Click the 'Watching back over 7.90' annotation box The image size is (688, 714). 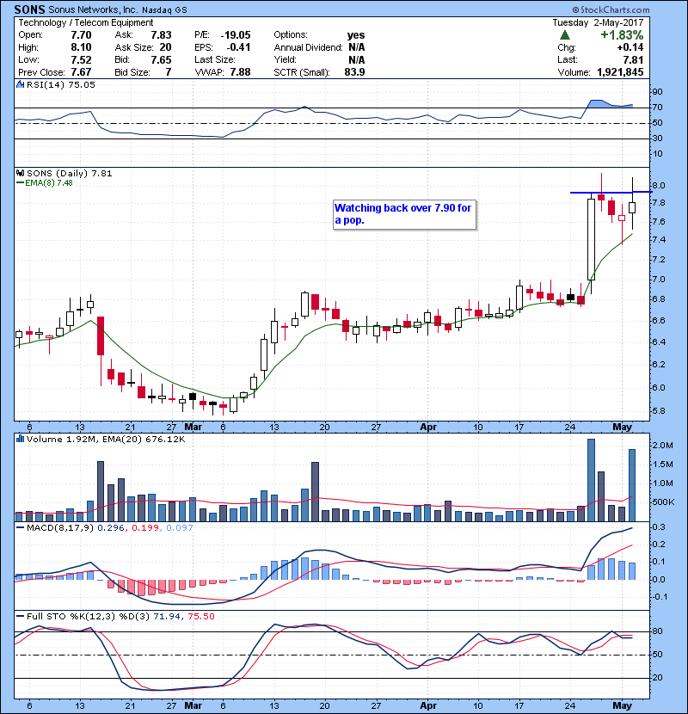click(x=405, y=214)
